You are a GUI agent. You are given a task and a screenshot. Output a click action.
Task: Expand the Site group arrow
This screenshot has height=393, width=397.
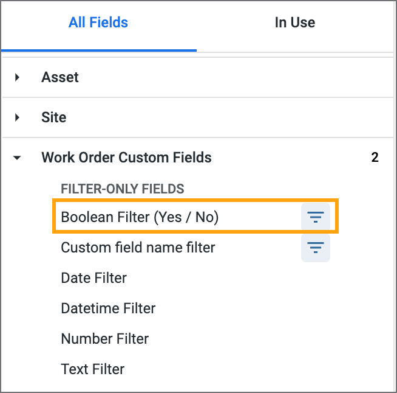17,117
